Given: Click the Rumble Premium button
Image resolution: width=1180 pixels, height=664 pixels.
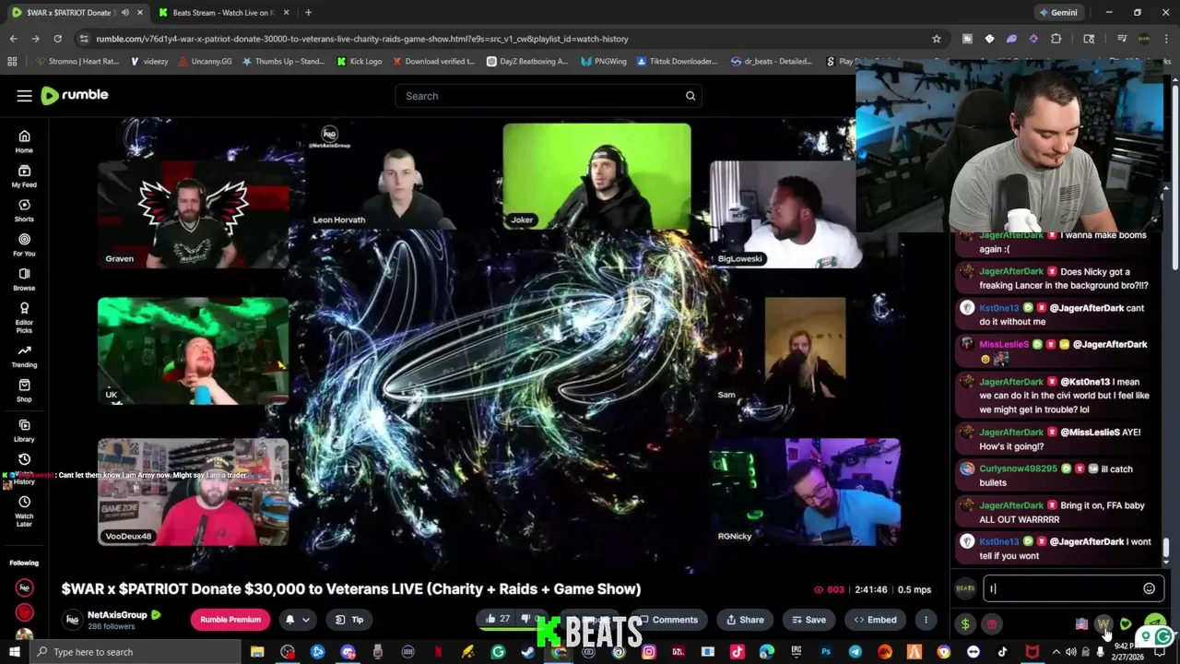Looking at the screenshot, I should (230, 620).
